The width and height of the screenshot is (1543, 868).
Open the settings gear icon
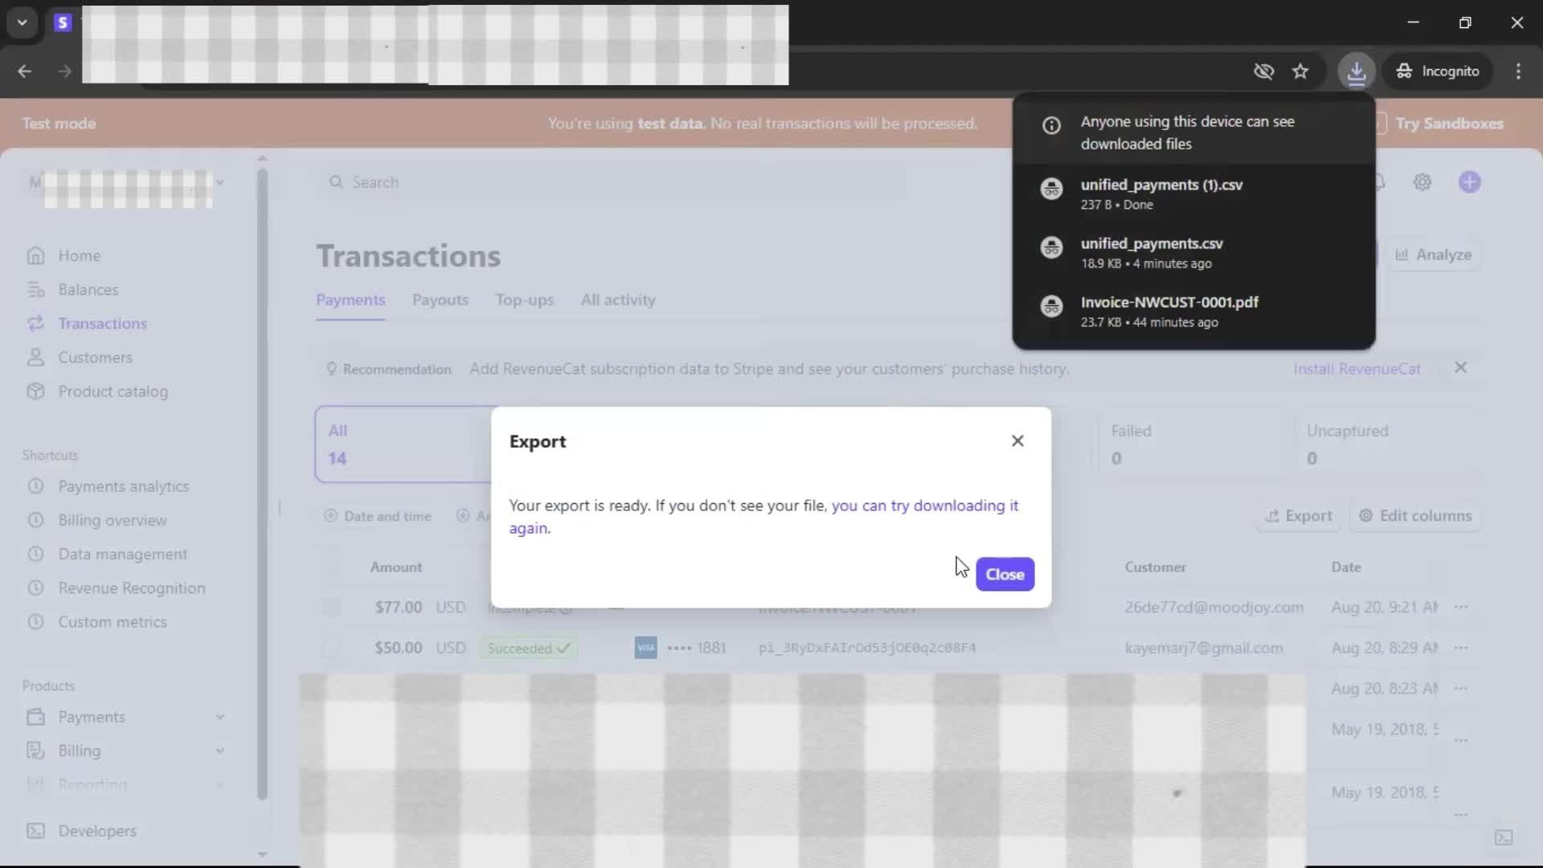(x=1422, y=182)
